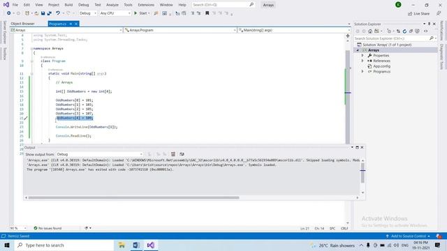Click the Live Share button
447x251 pixels.
coord(418,14)
